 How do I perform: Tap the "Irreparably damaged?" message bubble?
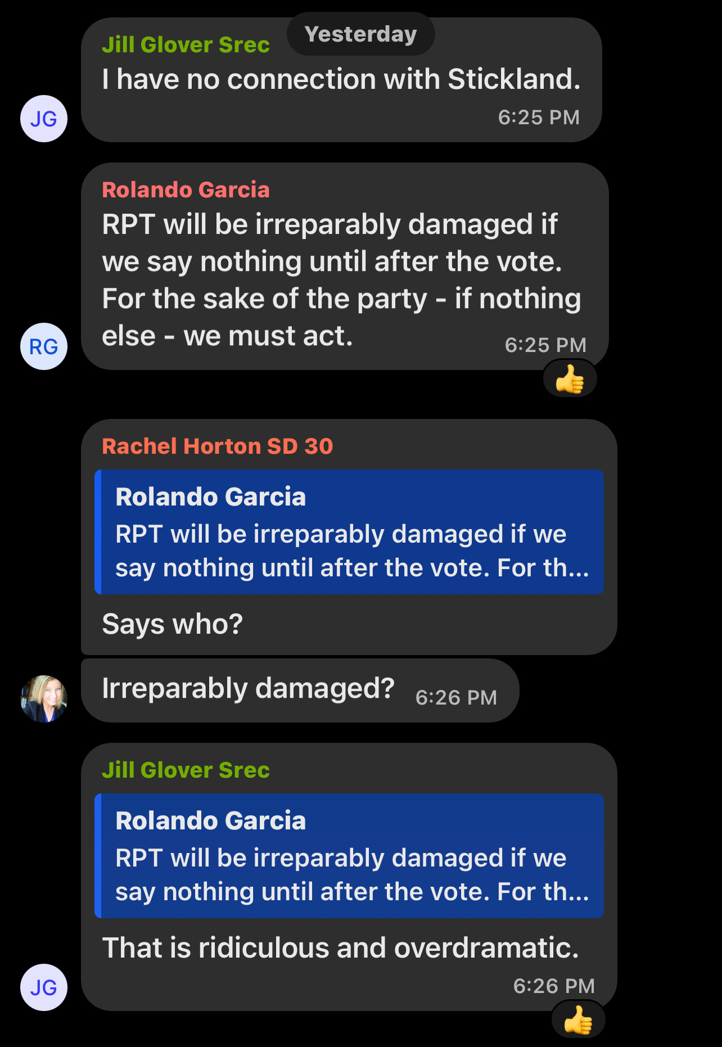click(x=248, y=689)
